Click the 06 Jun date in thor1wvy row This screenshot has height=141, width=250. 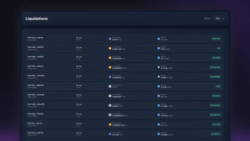(79, 38)
